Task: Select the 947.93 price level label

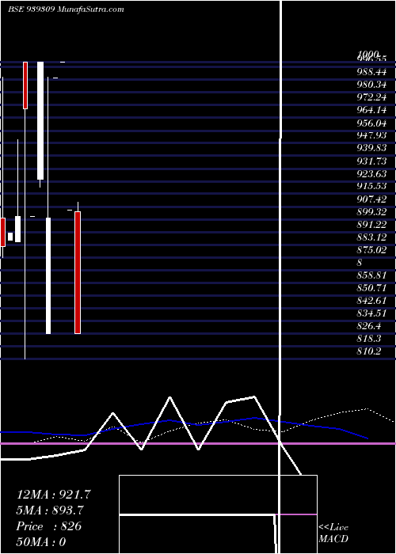Action: pyautogui.click(x=371, y=135)
